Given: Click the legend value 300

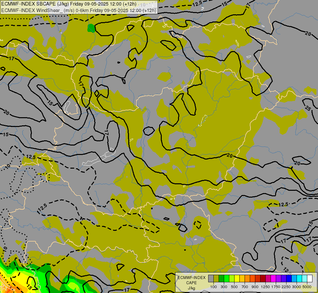Looking at the screenshot, I should coord(224,287).
